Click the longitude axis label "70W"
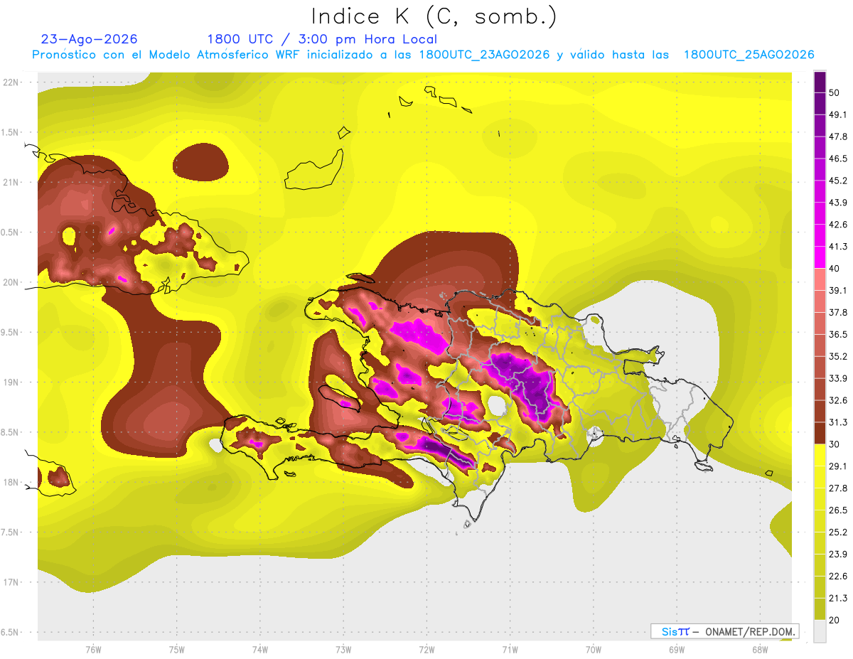The image size is (853, 659). click(594, 649)
